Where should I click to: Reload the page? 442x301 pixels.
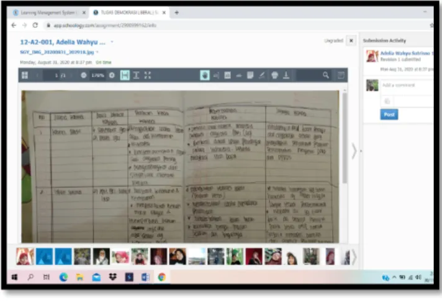[35, 25]
